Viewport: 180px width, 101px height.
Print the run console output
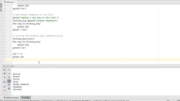[x=9, y=85]
